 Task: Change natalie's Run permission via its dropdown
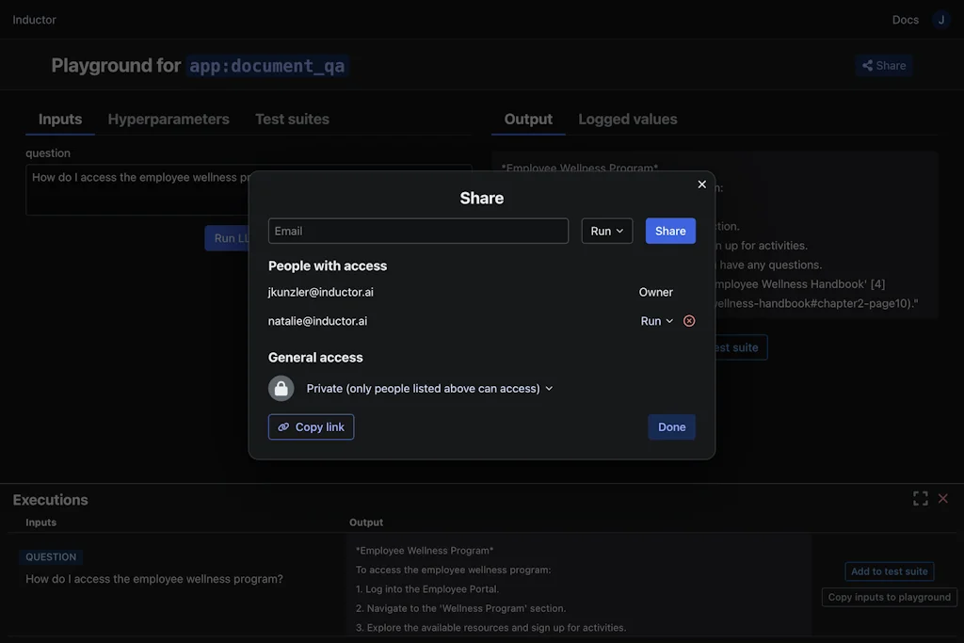click(655, 320)
